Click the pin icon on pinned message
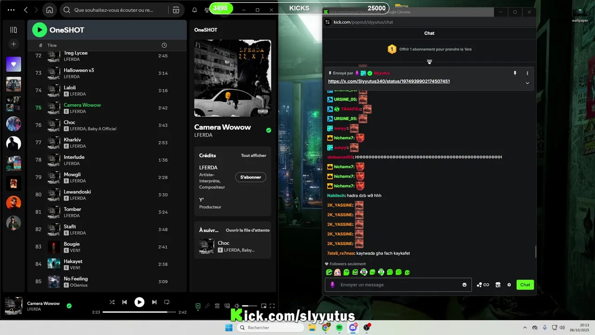595x335 pixels. [x=515, y=73]
